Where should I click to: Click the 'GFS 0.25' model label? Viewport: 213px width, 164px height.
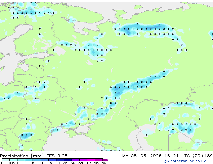57,156
